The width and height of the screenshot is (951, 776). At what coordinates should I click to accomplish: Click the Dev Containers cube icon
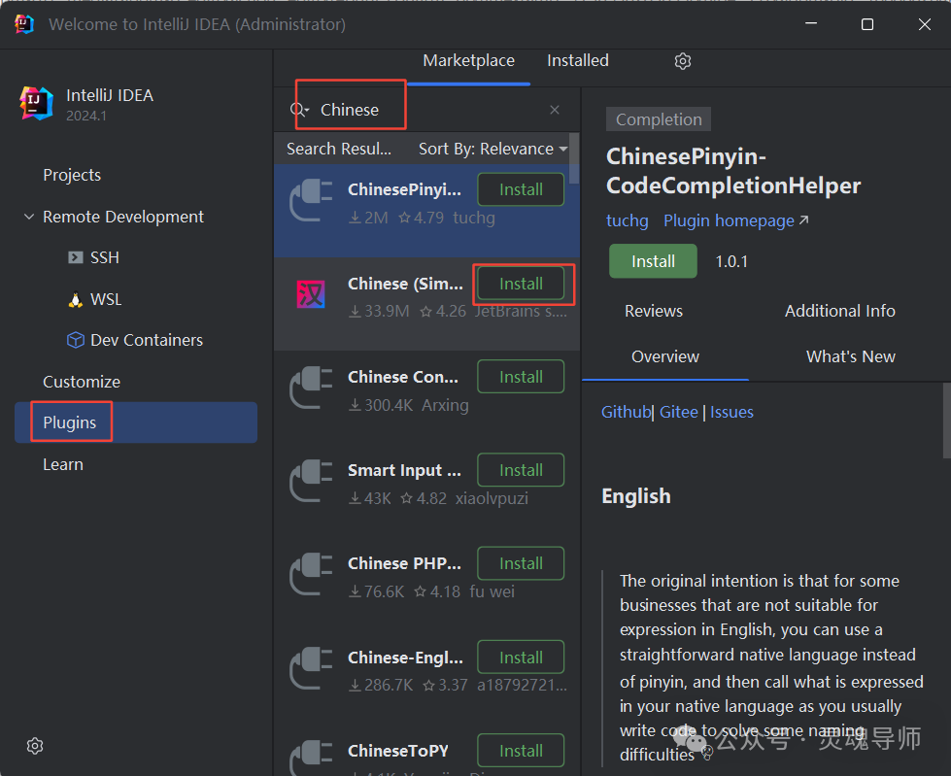75,340
